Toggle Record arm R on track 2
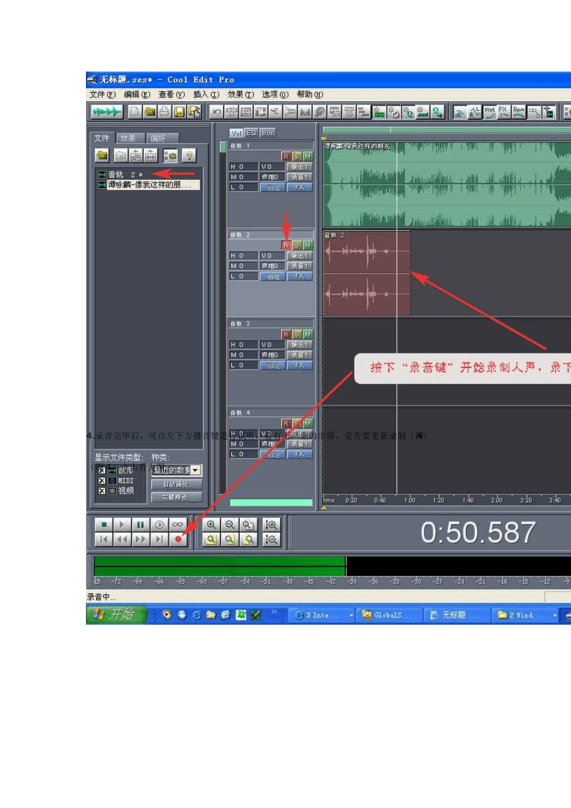 coord(286,245)
